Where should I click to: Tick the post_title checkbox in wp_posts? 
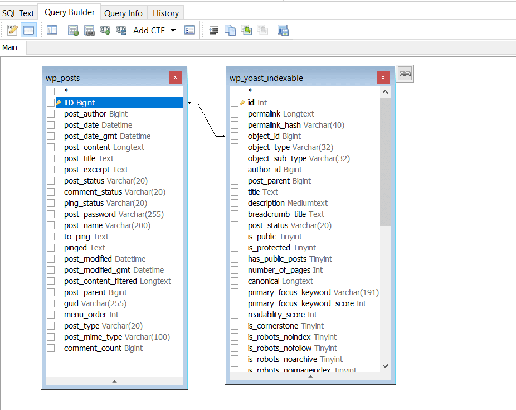coord(51,158)
